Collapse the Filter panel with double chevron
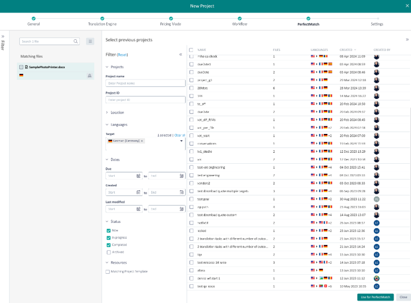This screenshot has height=303, width=411. (x=181, y=54)
